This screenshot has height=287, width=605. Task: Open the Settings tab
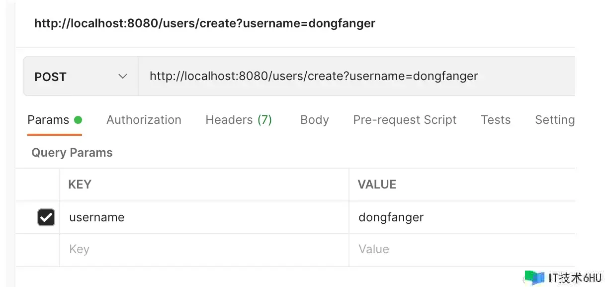[x=554, y=120]
